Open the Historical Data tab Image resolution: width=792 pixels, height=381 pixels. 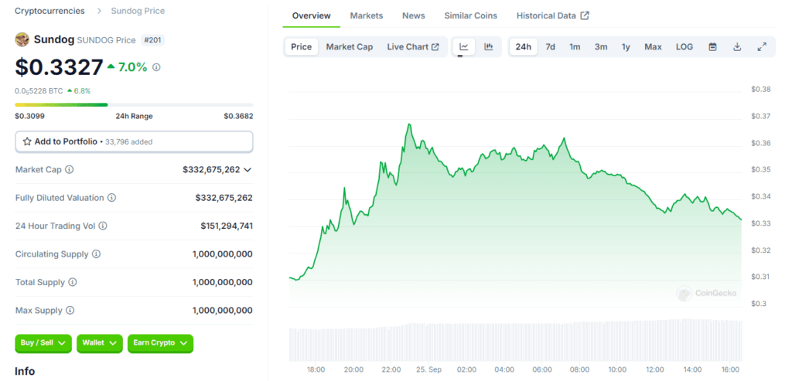(552, 15)
